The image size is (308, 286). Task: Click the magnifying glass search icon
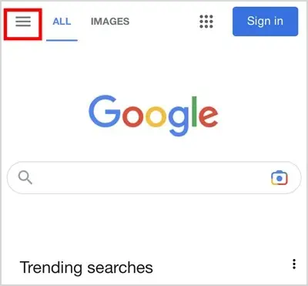click(x=25, y=177)
